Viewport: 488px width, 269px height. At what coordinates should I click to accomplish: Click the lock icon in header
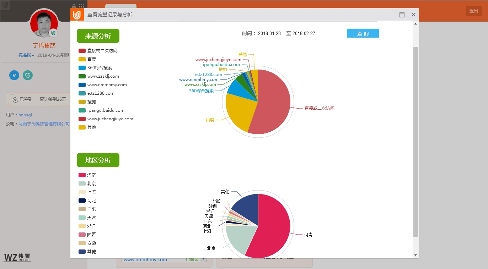74,6
